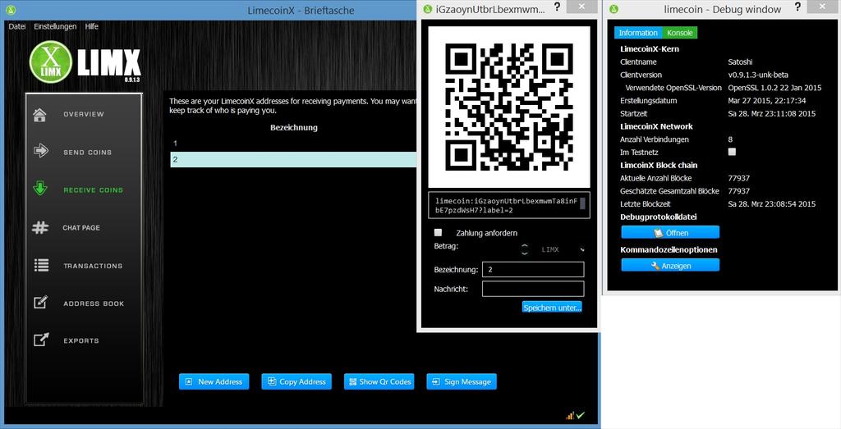Click the LimecoinX title bar app icon
Screen dimensions: 841x429
[11, 10]
